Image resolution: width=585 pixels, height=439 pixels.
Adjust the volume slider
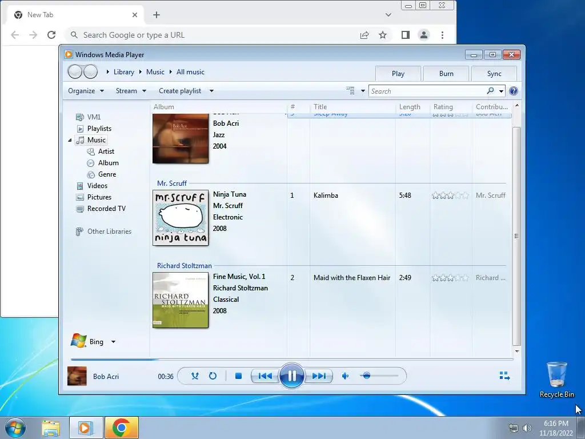pos(379,376)
